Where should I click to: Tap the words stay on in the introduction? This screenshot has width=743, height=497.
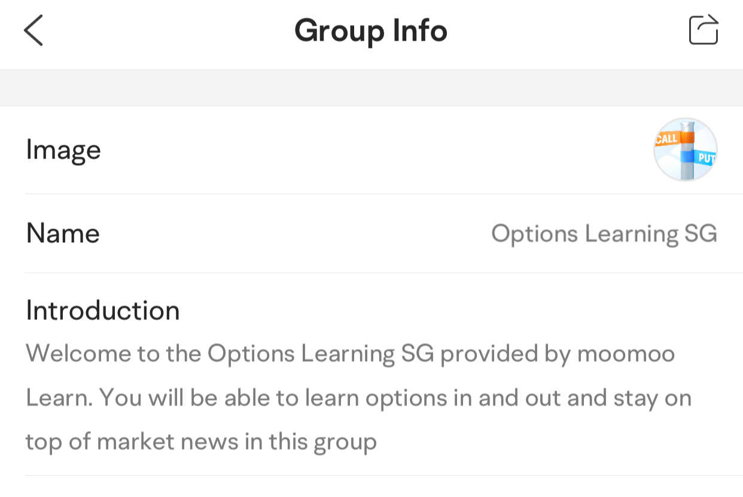653,398
